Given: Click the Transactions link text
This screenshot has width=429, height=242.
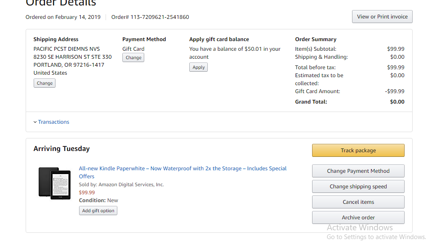Looking at the screenshot, I should (53, 122).
